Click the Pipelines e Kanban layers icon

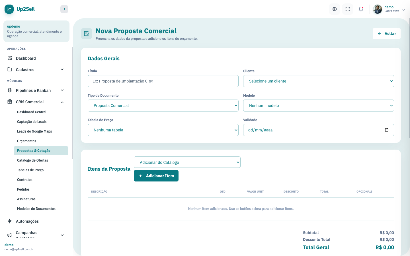[10, 90]
